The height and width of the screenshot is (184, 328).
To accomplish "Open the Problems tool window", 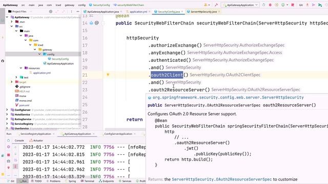I will point(53,181).
